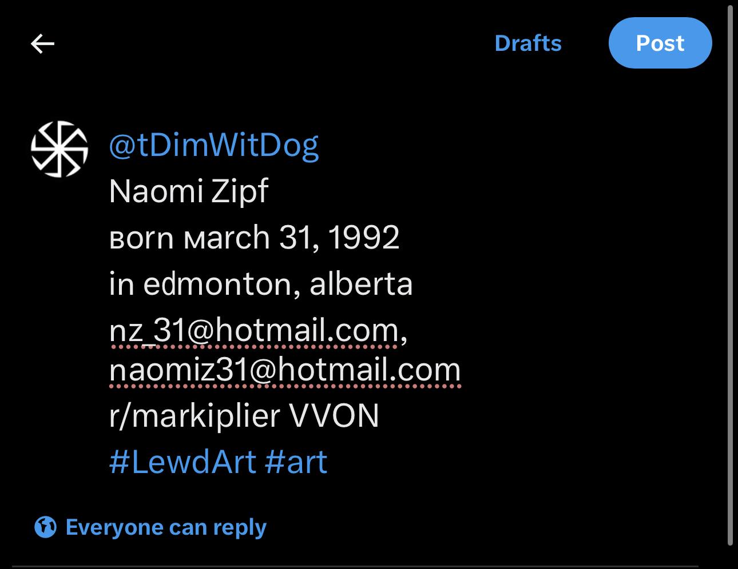Open the Drafts list

[x=527, y=43]
